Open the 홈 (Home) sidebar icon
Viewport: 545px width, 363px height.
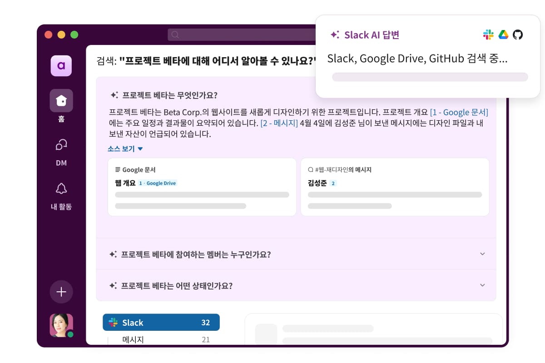[61, 101]
